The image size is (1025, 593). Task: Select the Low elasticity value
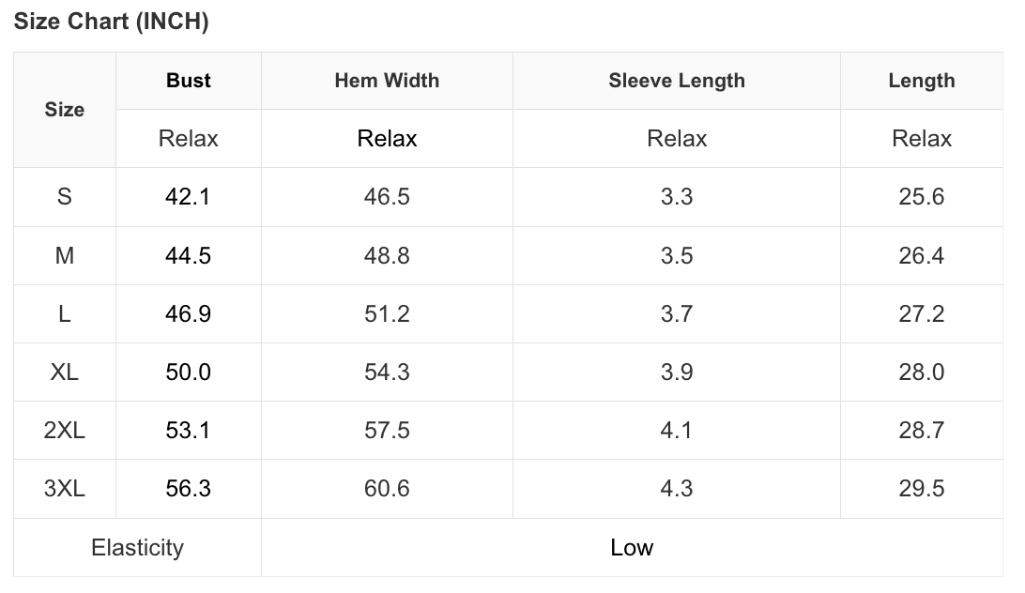(632, 547)
